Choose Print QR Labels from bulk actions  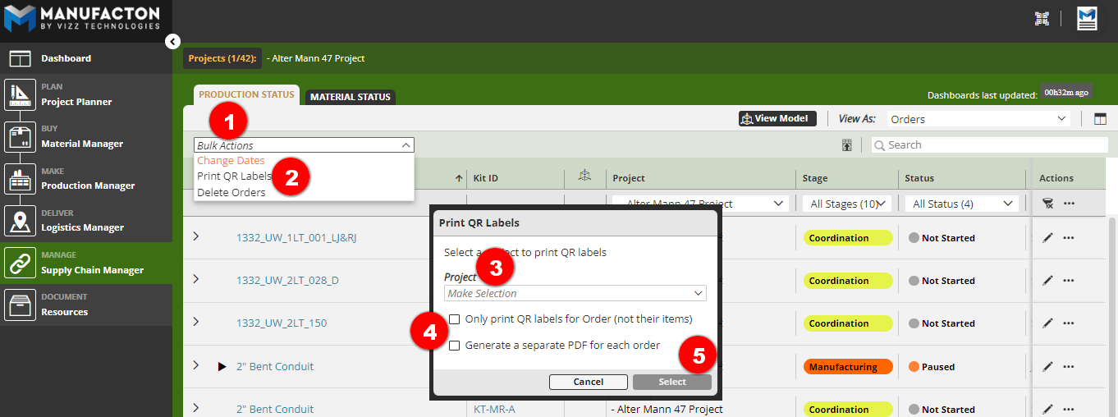click(234, 176)
